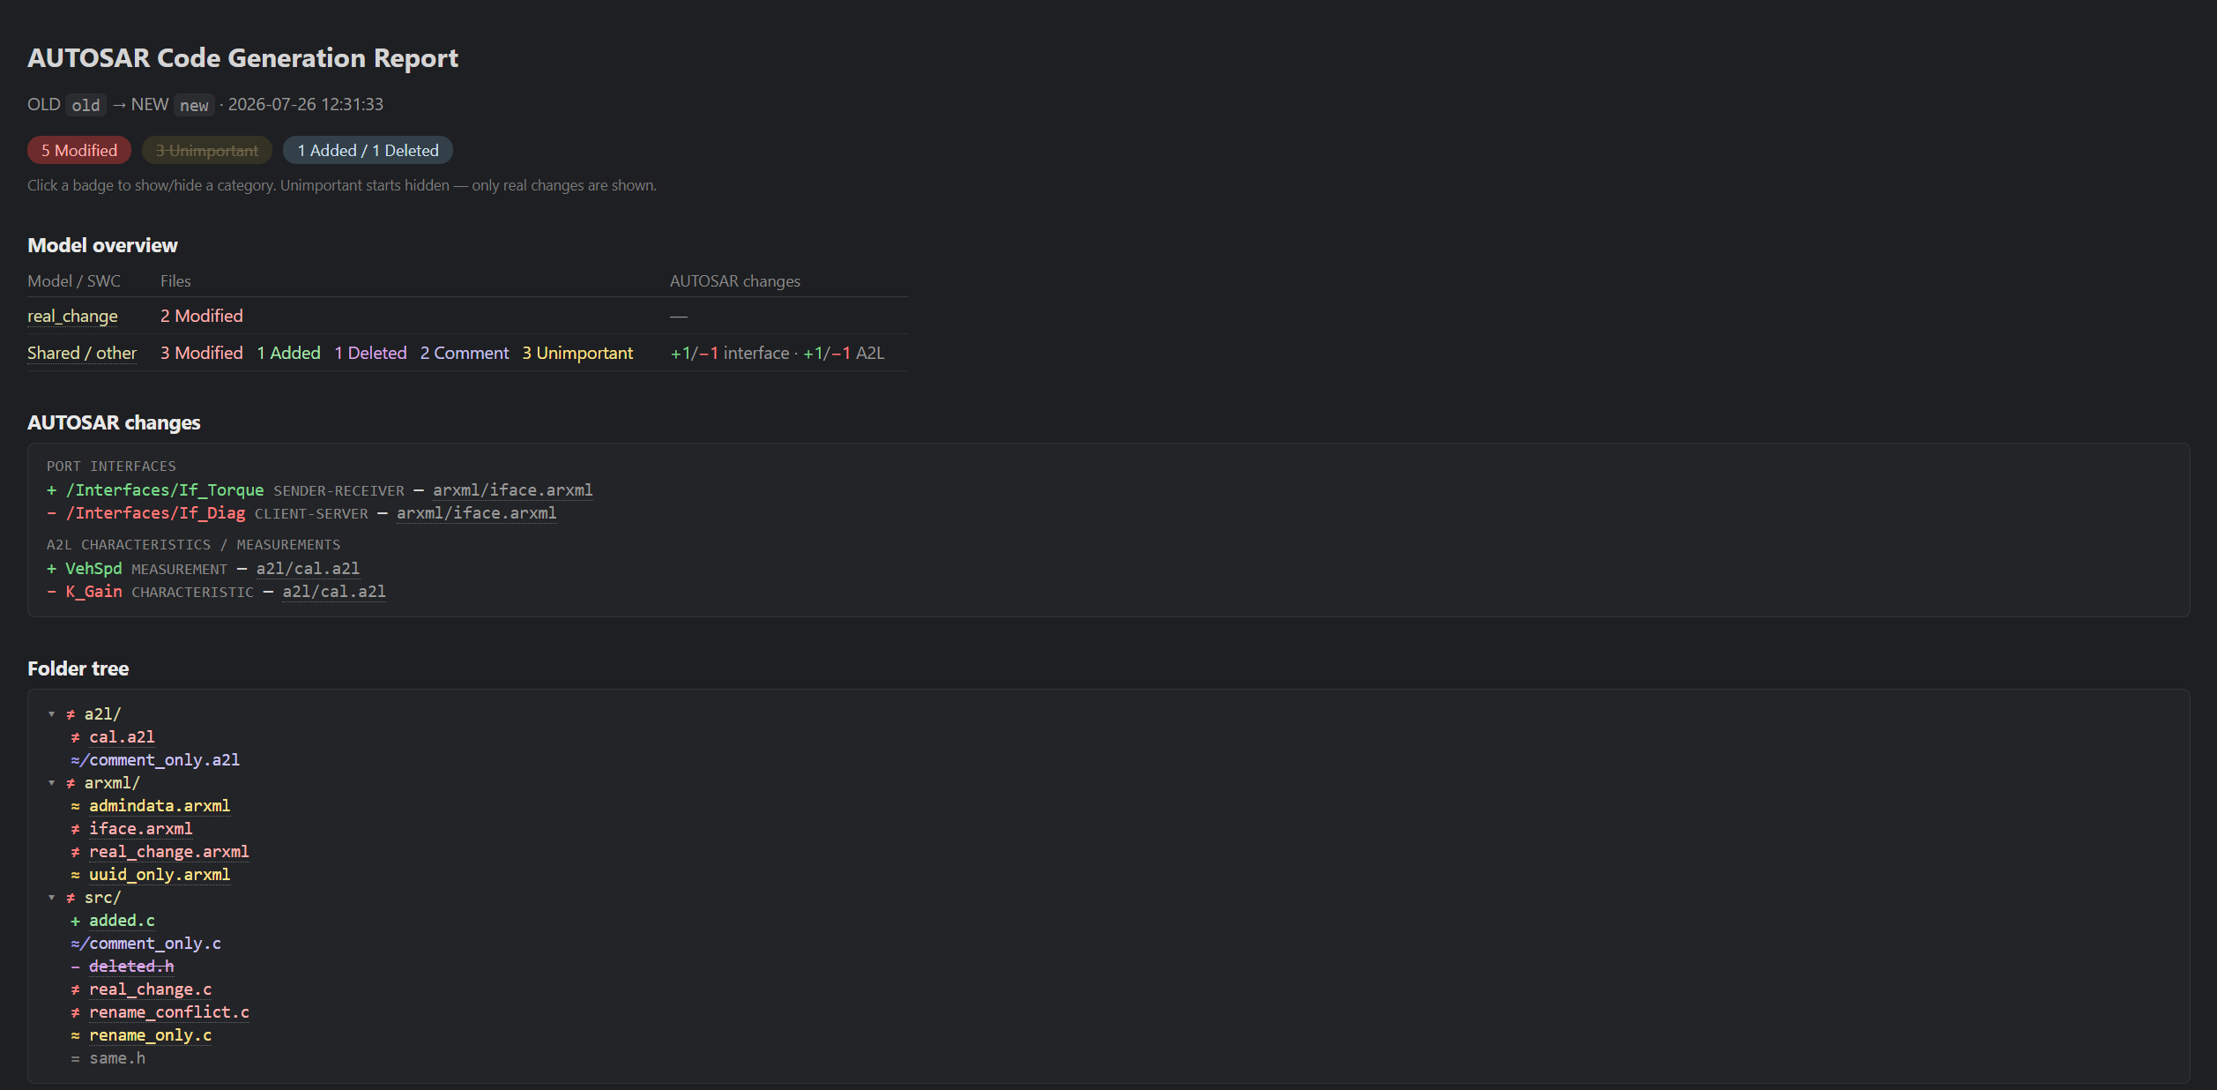Toggle the 5 Modified badge
Viewport: 2217px width, 1090px height.
[x=79, y=150]
